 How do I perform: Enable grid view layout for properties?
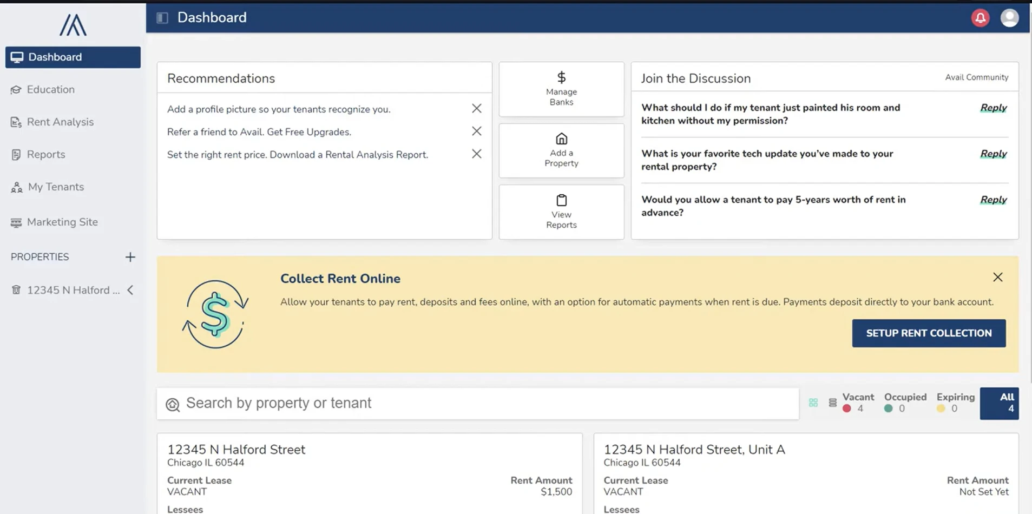tap(813, 403)
